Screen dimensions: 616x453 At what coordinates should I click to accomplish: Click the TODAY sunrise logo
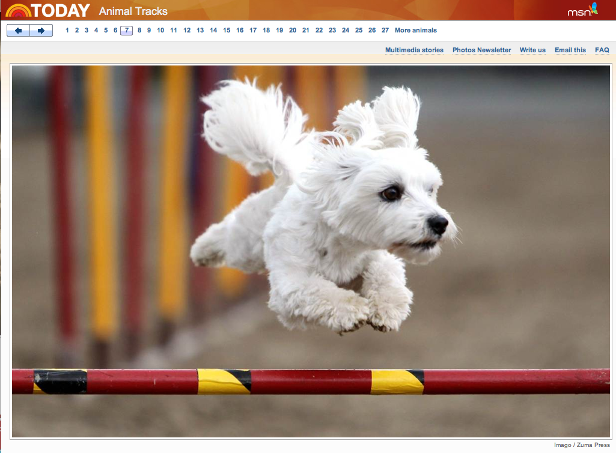pos(48,11)
